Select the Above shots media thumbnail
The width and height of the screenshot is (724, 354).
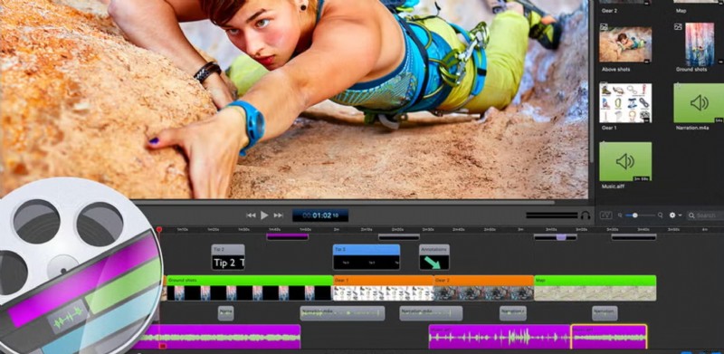point(625,44)
